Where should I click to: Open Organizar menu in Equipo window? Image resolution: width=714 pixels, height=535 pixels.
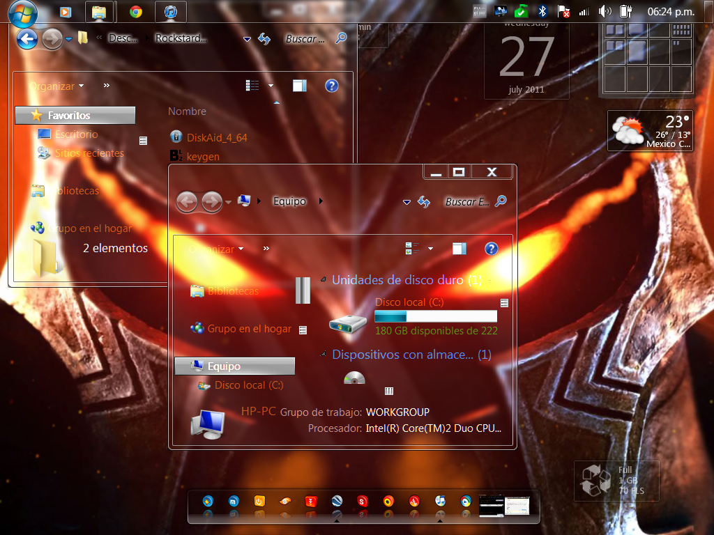click(x=216, y=249)
